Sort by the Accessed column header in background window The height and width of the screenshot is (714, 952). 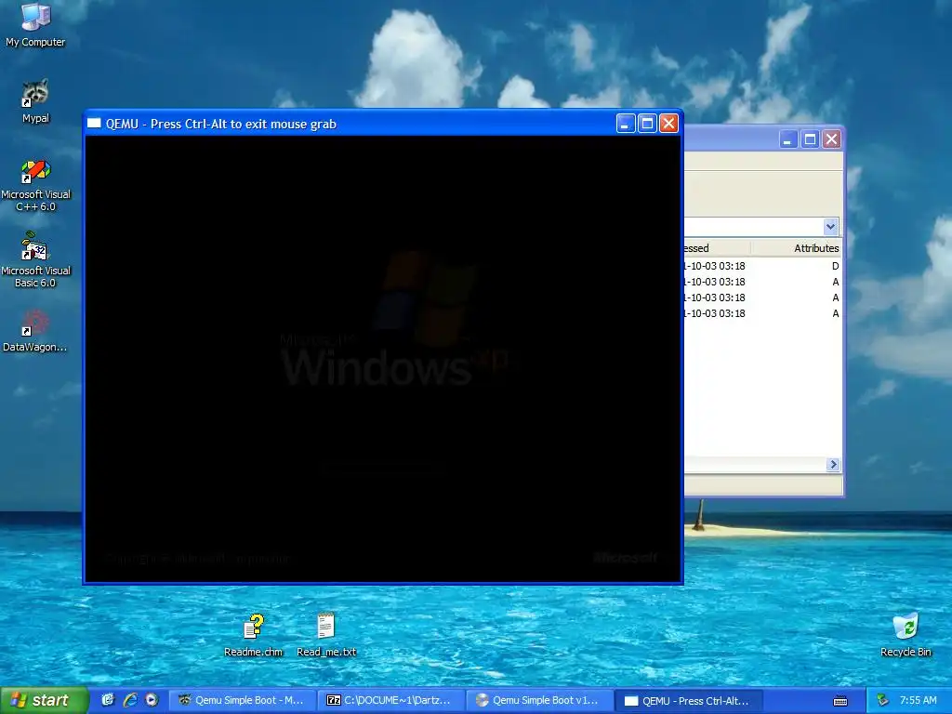tap(717, 247)
